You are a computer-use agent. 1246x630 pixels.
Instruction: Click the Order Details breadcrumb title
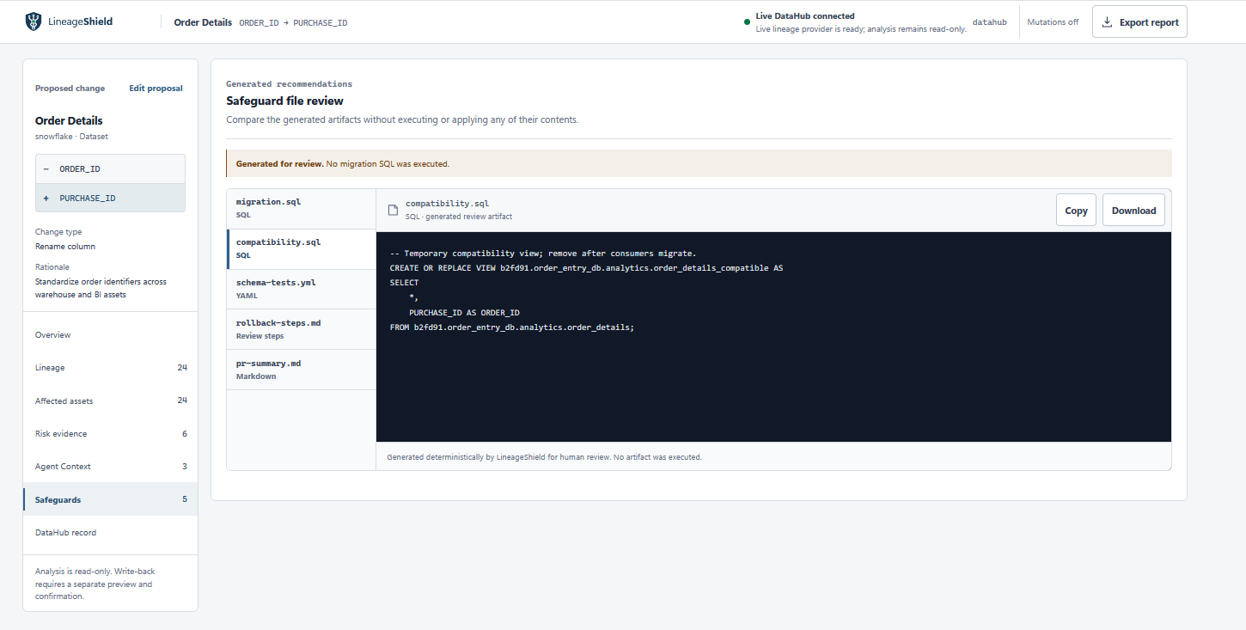[203, 22]
